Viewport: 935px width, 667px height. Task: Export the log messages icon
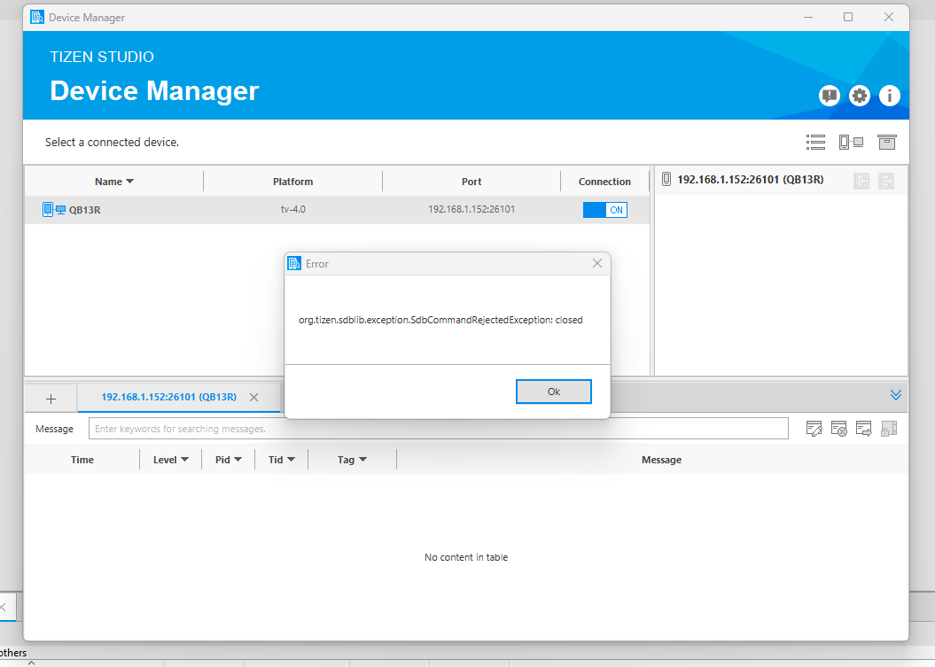[x=863, y=429]
